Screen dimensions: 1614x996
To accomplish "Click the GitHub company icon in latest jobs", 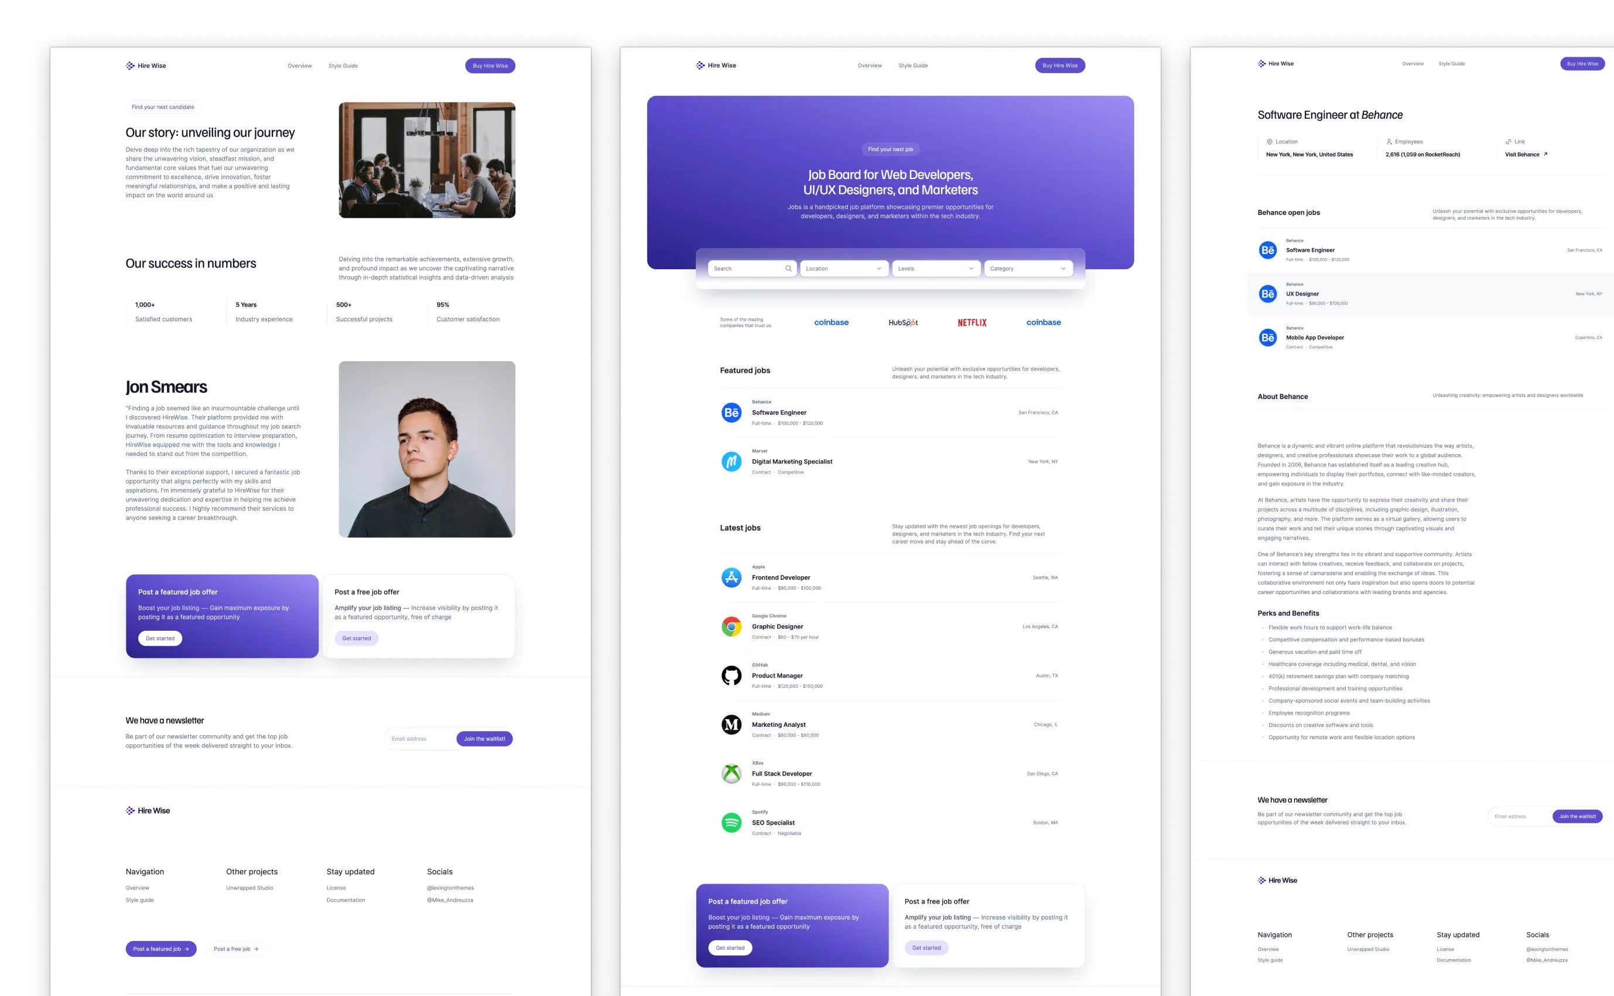I will click(x=731, y=675).
